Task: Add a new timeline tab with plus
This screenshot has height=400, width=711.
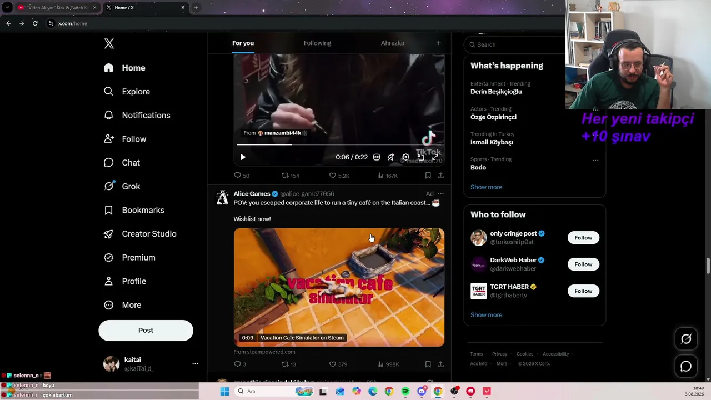Action: (438, 43)
